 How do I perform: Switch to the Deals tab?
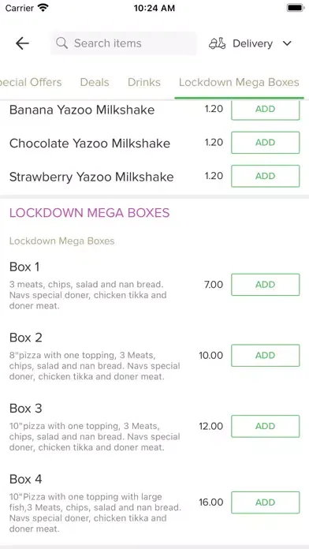pyautogui.click(x=95, y=82)
